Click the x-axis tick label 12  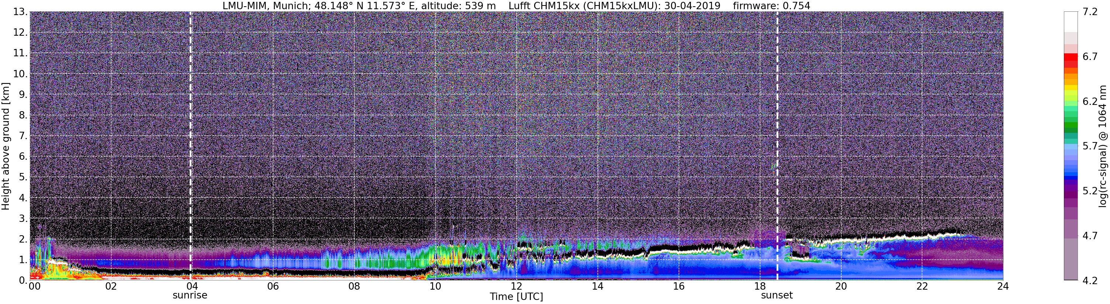click(x=516, y=287)
